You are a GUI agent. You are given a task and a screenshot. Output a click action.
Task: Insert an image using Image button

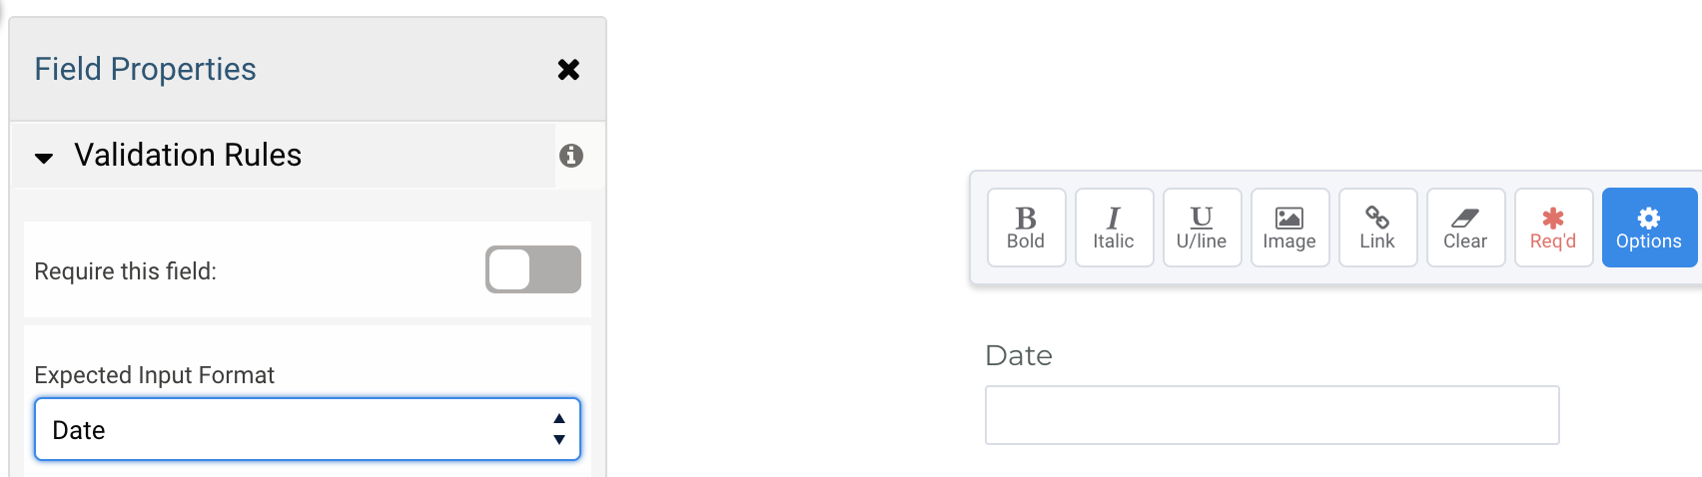(1289, 228)
